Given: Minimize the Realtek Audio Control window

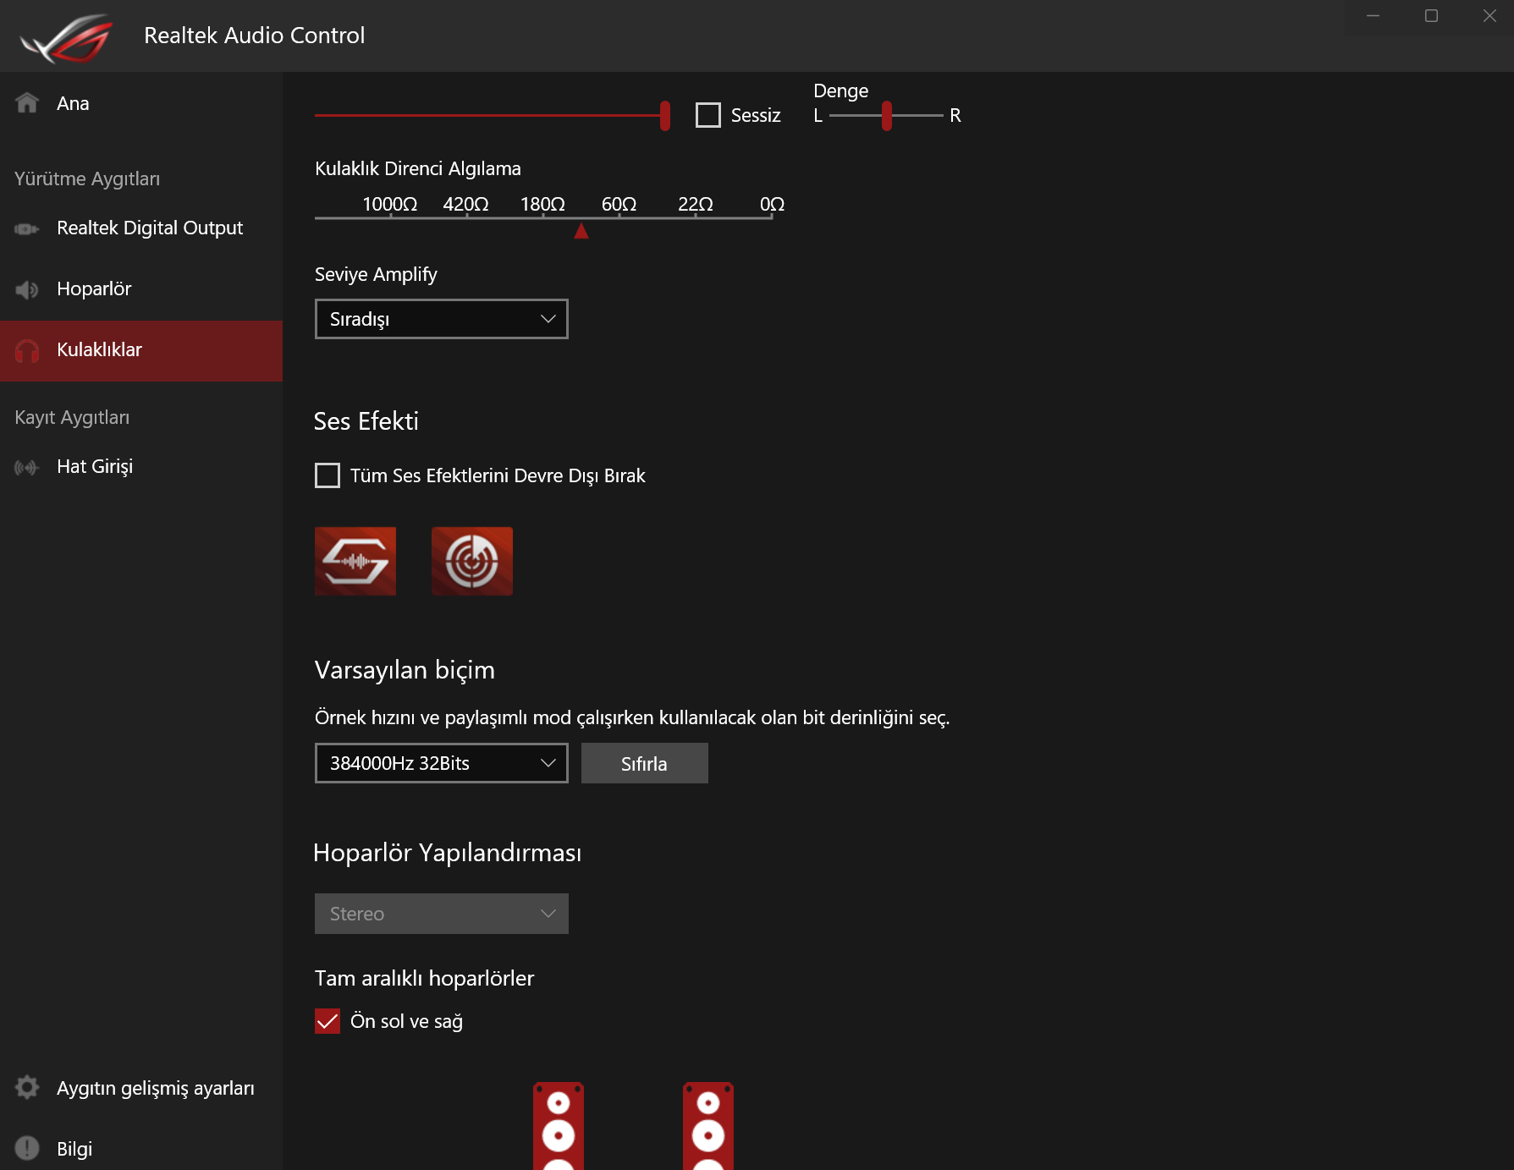Looking at the screenshot, I should pos(1374,16).
